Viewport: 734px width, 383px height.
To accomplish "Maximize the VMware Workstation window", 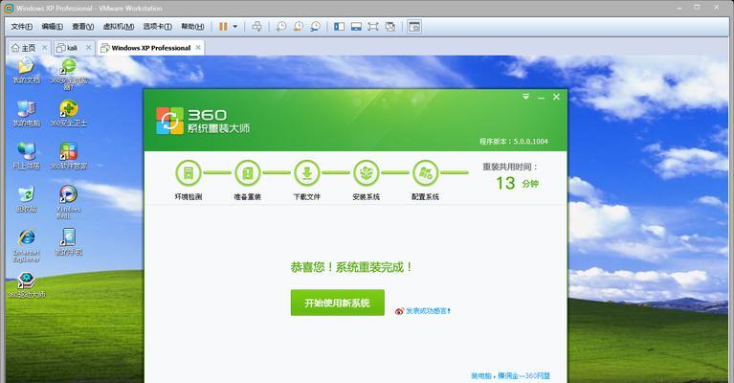I will pos(697,7).
